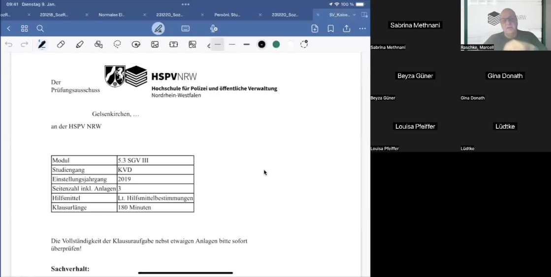Select the SV_Kaise tab

[x=339, y=15]
